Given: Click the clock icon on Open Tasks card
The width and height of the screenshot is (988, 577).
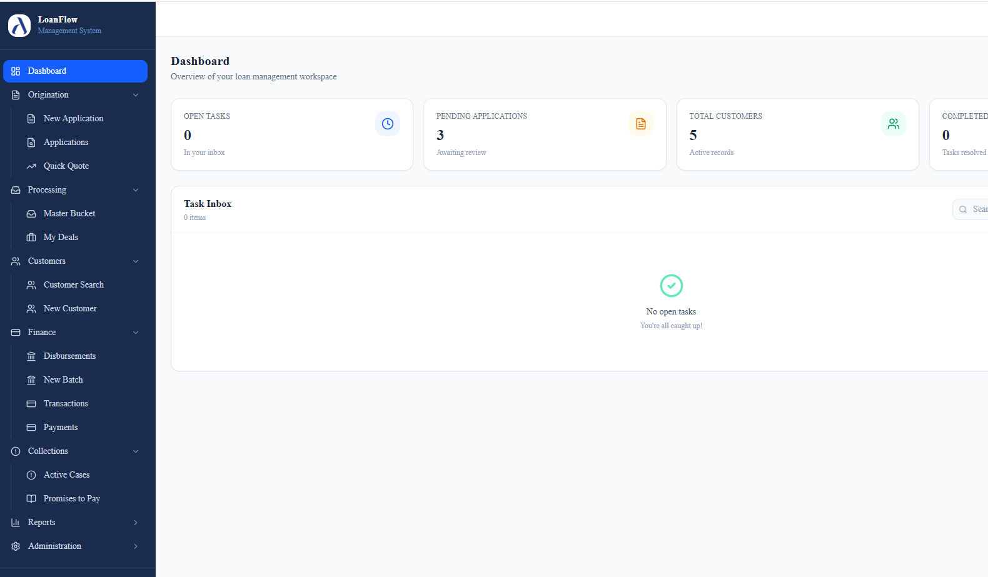Looking at the screenshot, I should 388,124.
